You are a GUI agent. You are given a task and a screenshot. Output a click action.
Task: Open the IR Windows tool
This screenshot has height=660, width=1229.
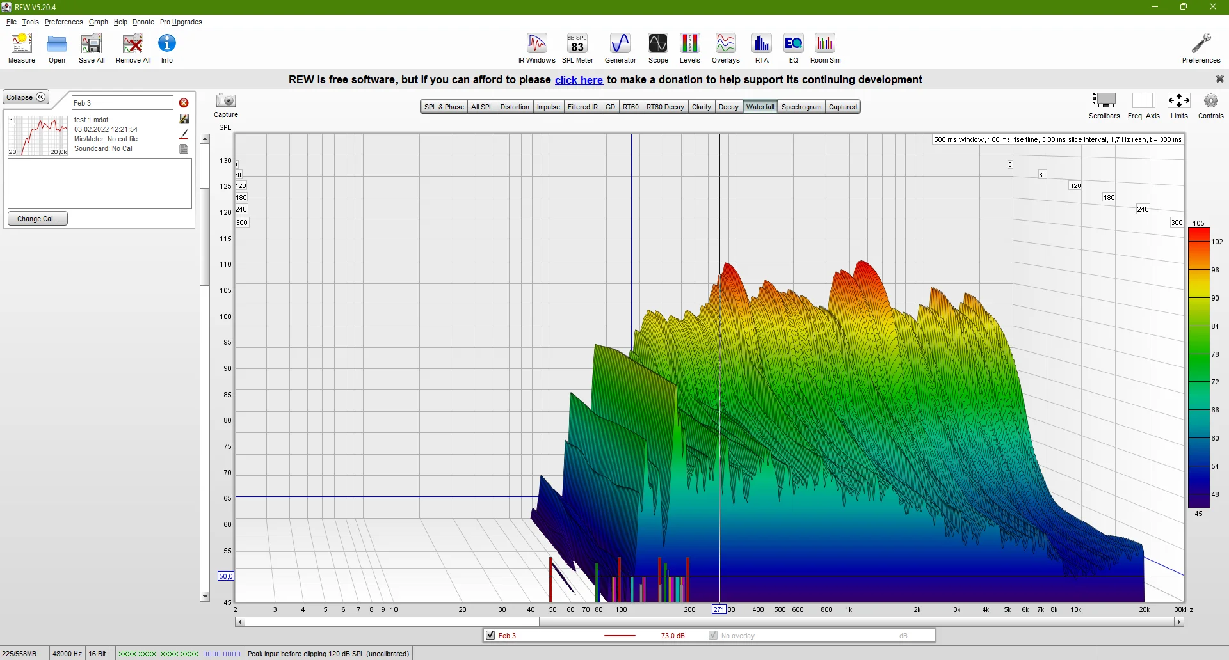[x=537, y=48]
